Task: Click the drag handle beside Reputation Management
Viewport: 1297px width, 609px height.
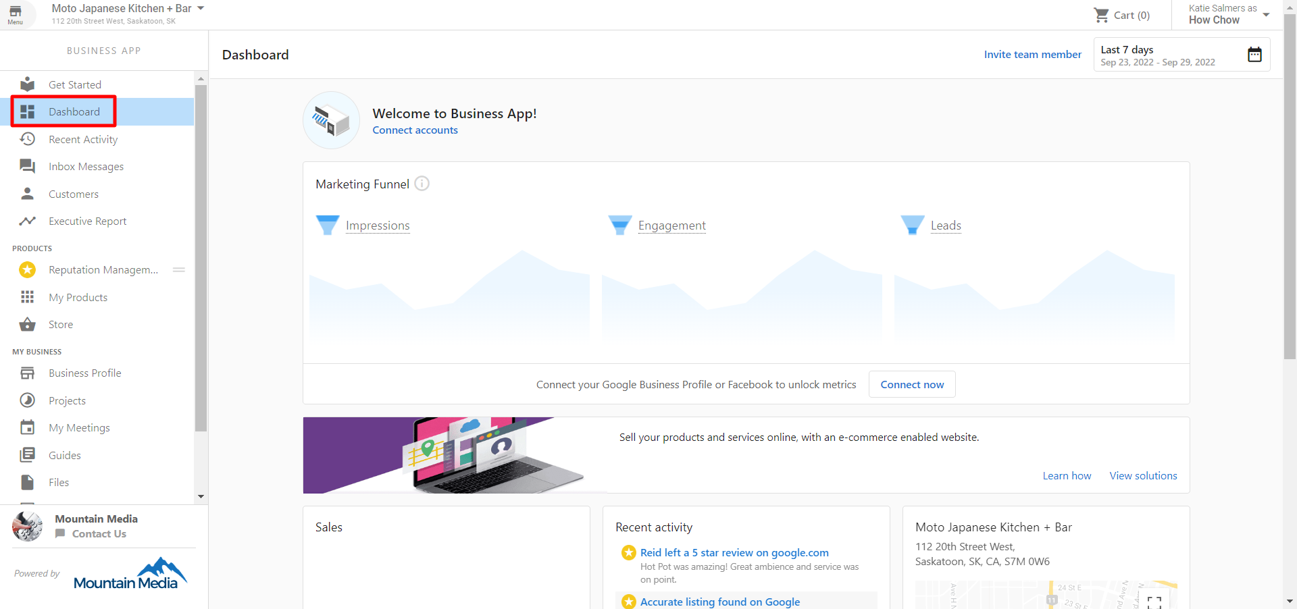Action: [x=179, y=270]
